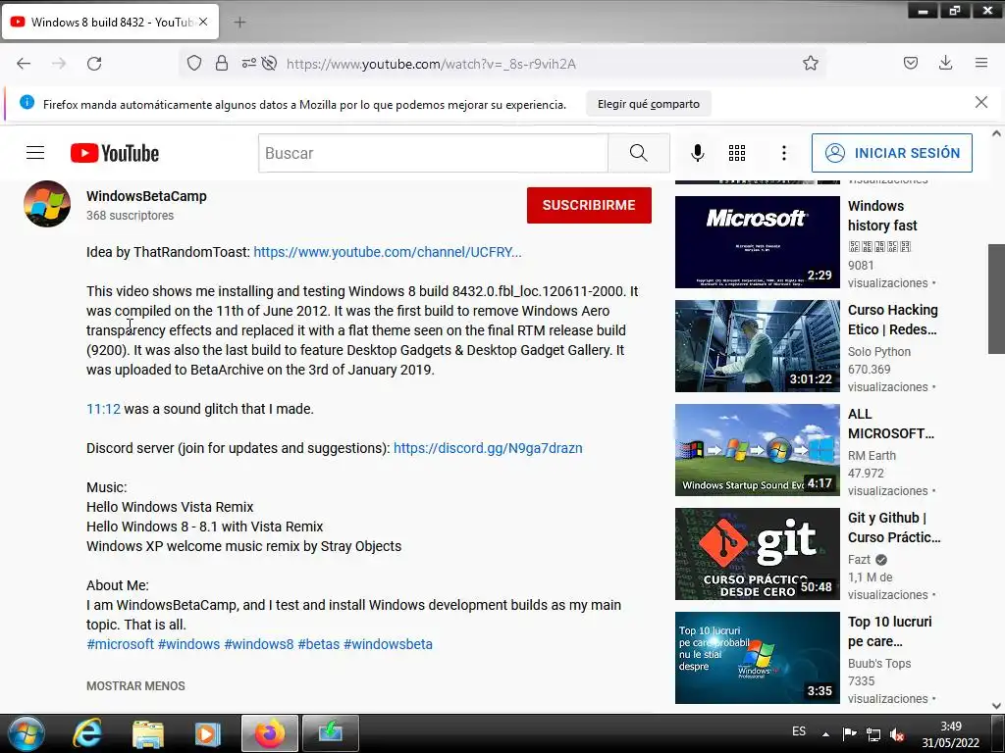The height and width of the screenshot is (753, 1005).
Task: Click the SUSCRIBIRME button
Action: [x=589, y=205]
